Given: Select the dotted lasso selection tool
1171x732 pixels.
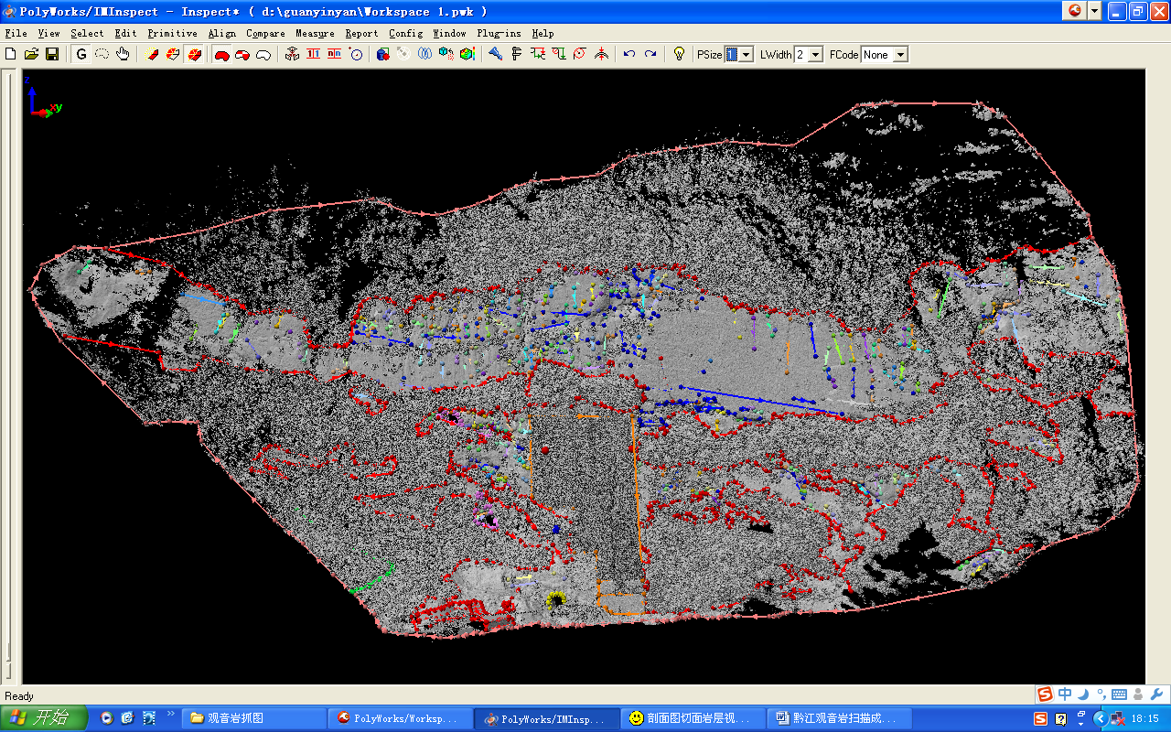Looking at the screenshot, I should click(x=102, y=55).
